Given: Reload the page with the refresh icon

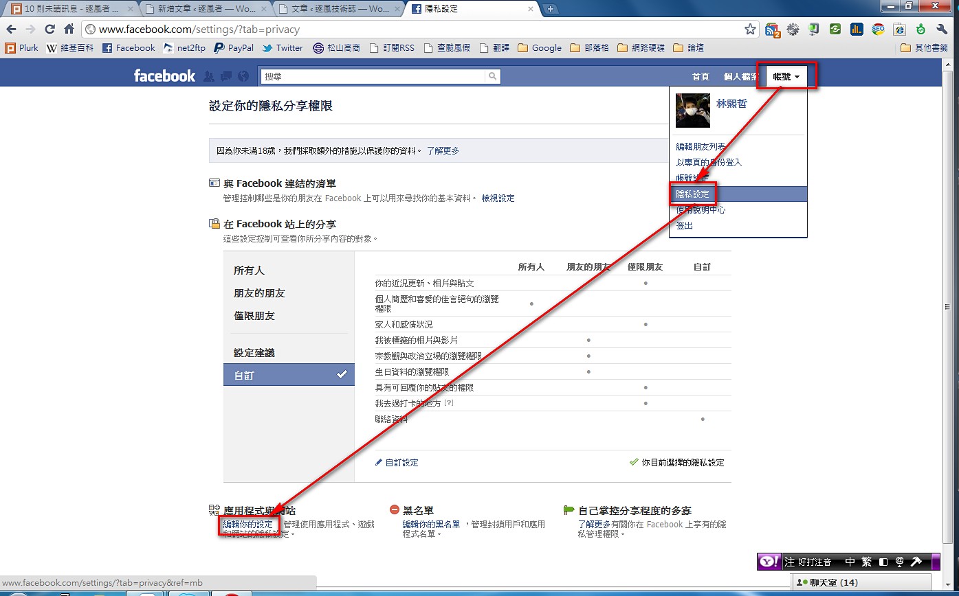Looking at the screenshot, I should pyautogui.click(x=49, y=30).
